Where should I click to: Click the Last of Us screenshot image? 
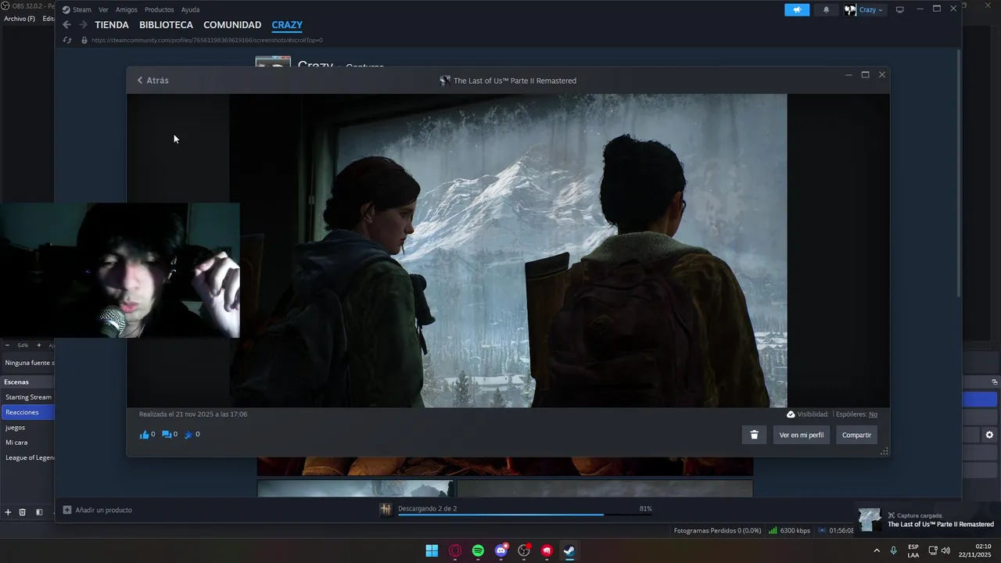[508, 251]
